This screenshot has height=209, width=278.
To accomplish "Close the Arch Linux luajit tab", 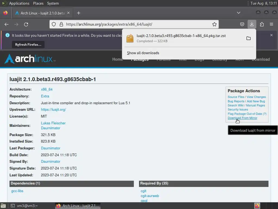I will click(x=68, y=13).
